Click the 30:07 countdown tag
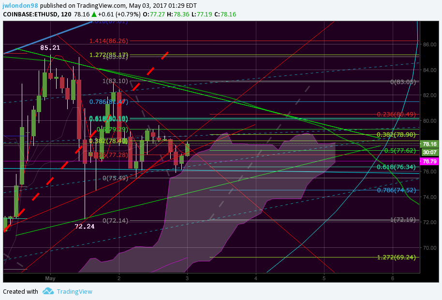The width and height of the screenshot is (442, 300). tap(429, 152)
